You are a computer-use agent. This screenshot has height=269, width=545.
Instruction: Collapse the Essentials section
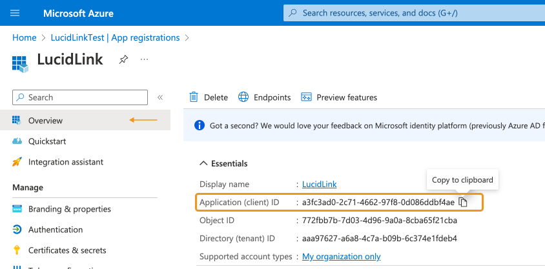[223, 163]
